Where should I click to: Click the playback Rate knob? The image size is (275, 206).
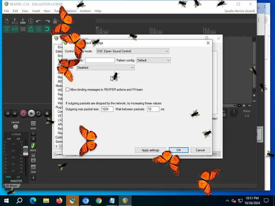234,113
